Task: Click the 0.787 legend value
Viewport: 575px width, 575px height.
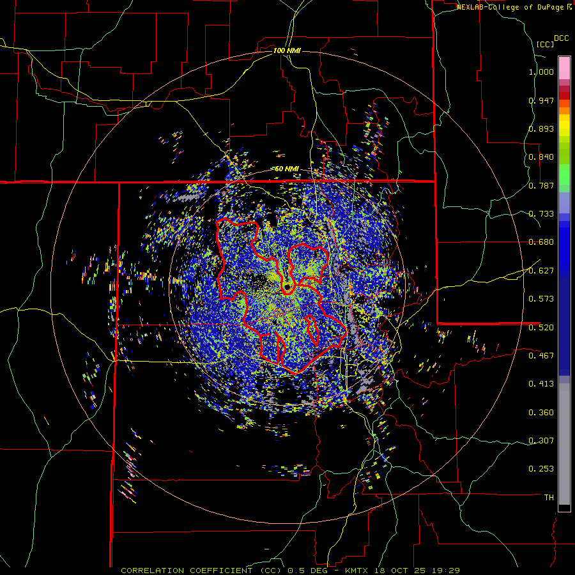Action: [541, 185]
